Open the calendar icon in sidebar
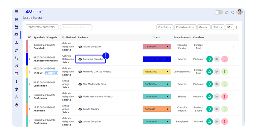257x135 pixels. click(x=16, y=27)
